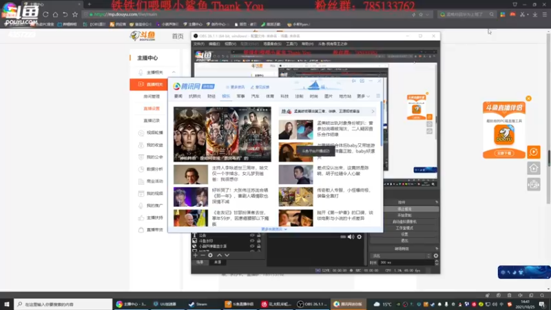This screenshot has height=310, width=551.
Task: Click the weather 15°C tray icon
Action: click(x=383, y=304)
